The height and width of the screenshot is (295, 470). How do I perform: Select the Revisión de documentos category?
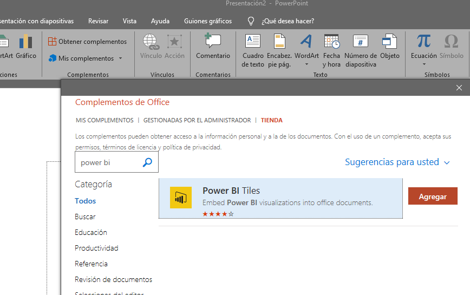click(113, 279)
